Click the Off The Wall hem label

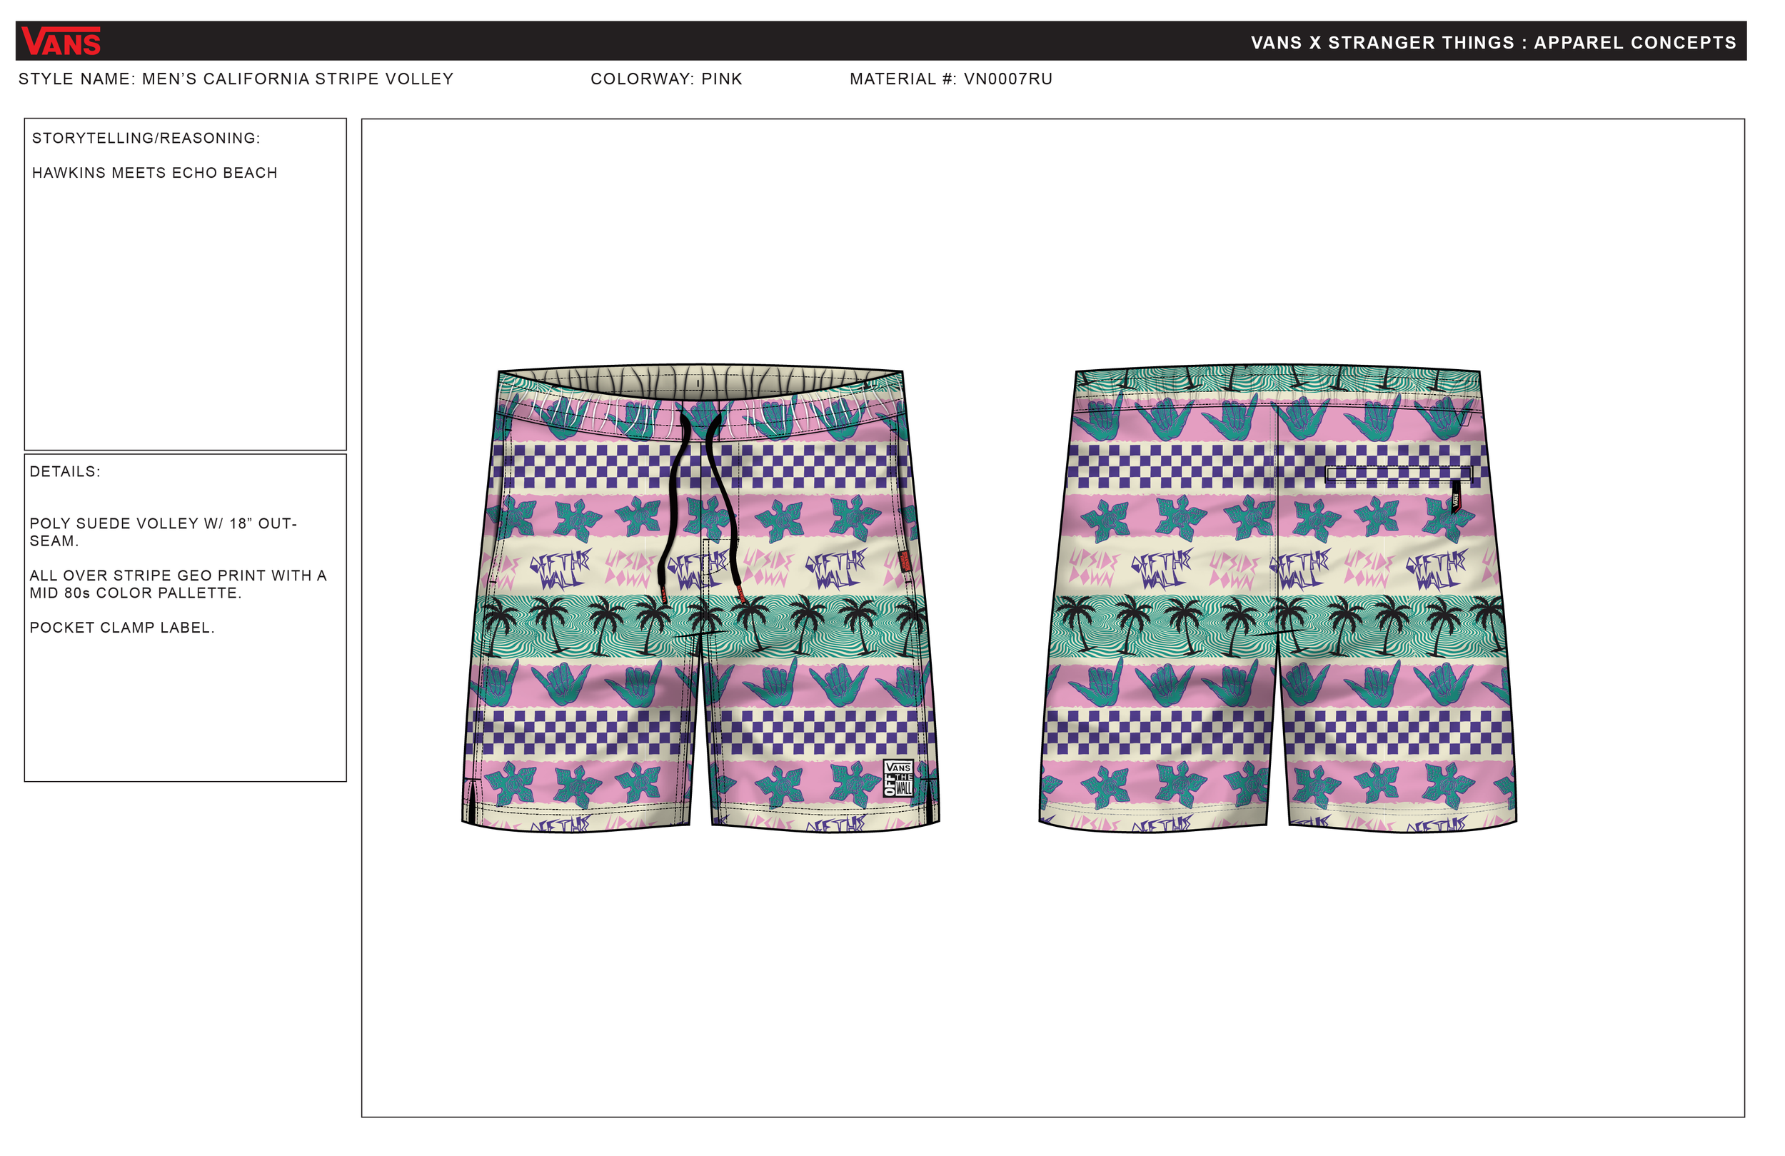[x=898, y=780]
